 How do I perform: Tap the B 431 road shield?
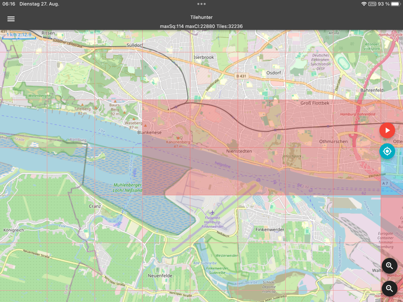click(x=241, y=76)
